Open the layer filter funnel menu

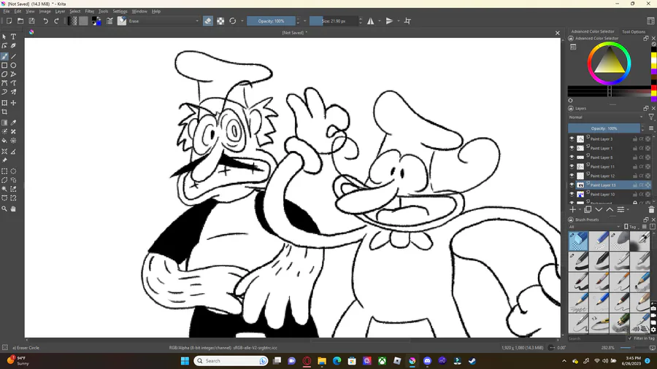pyautogui.click(x=650, y=117)
